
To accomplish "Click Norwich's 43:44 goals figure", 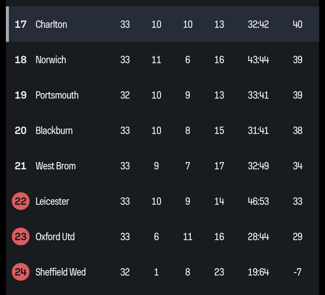I will 258,60.
